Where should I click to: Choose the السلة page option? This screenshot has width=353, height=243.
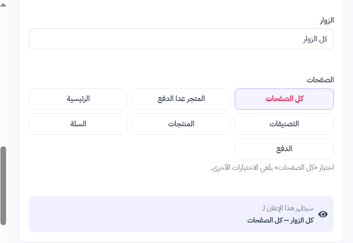point(79,124)
